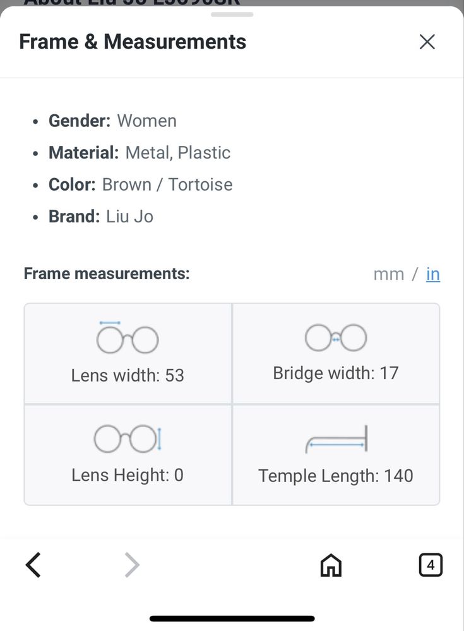
Task: Tap the sheet drag handle at top
Action: (x=232, y=15)
